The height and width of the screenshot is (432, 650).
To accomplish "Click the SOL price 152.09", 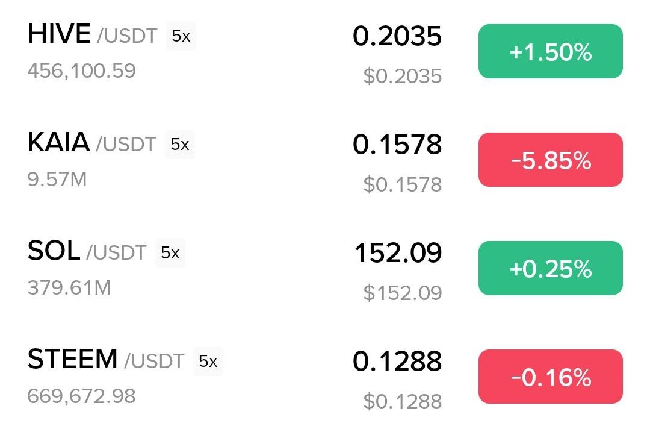I will click(398, 252).
